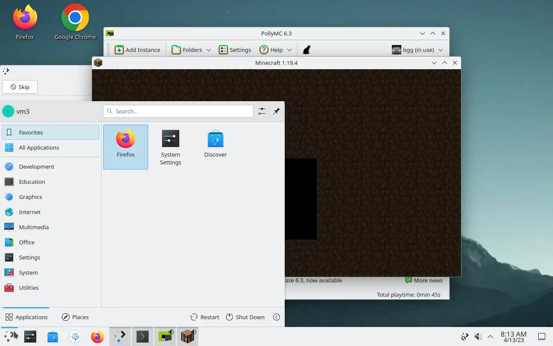The width and height of the screenshot is (553, 346).
Task: Click the PollyMC cat icon in the toolbar
Action: (x=307, y=50)
